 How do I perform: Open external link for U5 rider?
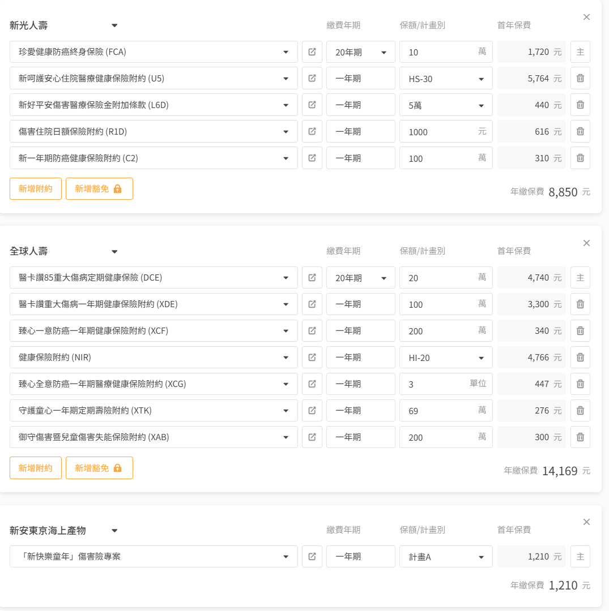click(312, 78)
